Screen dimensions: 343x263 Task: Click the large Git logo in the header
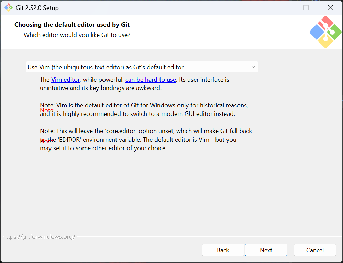pyautogui.click(x=325, y=32)
